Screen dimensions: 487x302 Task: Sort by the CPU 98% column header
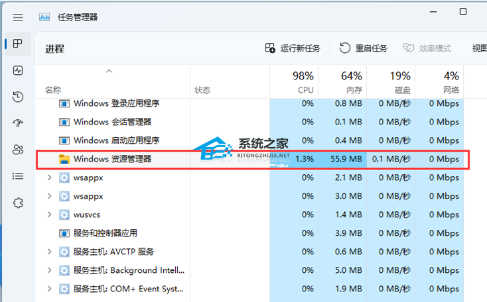tap(294, 82)
